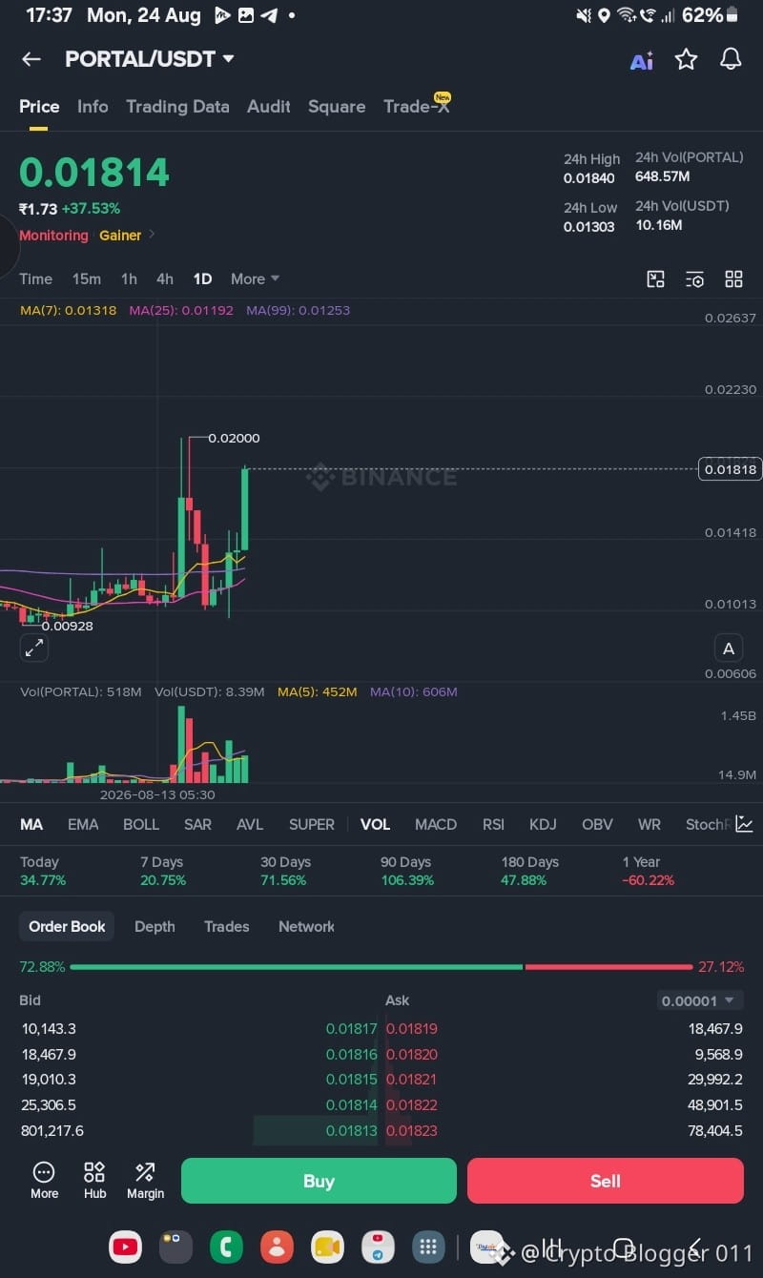Change order book precision 0.00001 dropdown
763x1278 pixels.
pyautogui.click(x=700, y=1000)
